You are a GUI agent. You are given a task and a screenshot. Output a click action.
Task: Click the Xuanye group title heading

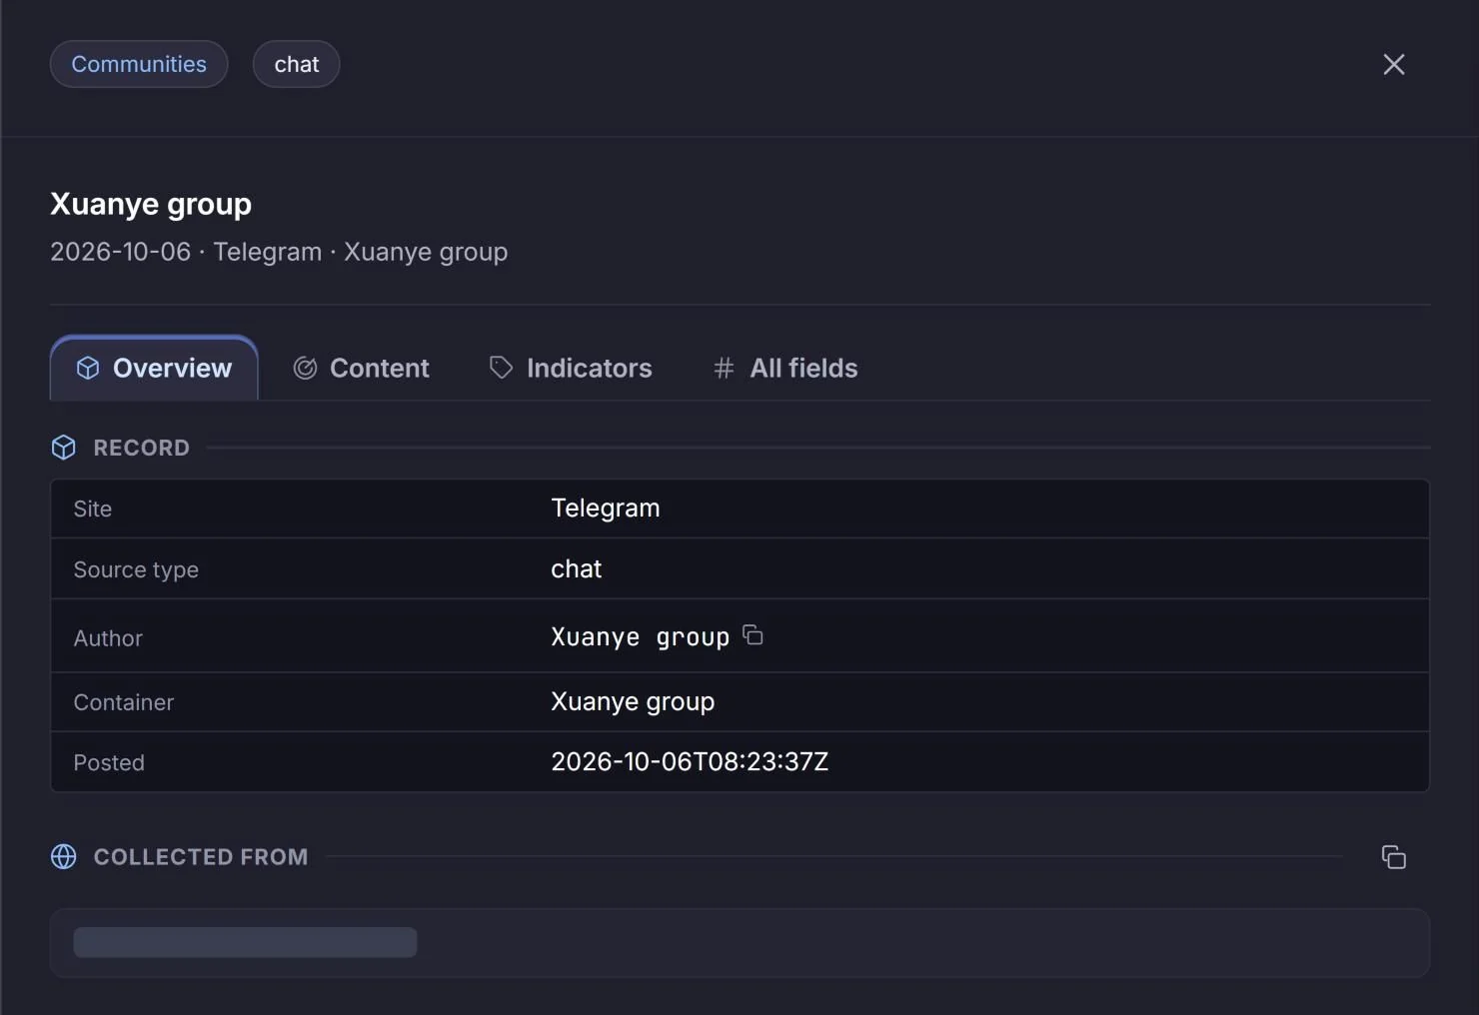(151, 204)
